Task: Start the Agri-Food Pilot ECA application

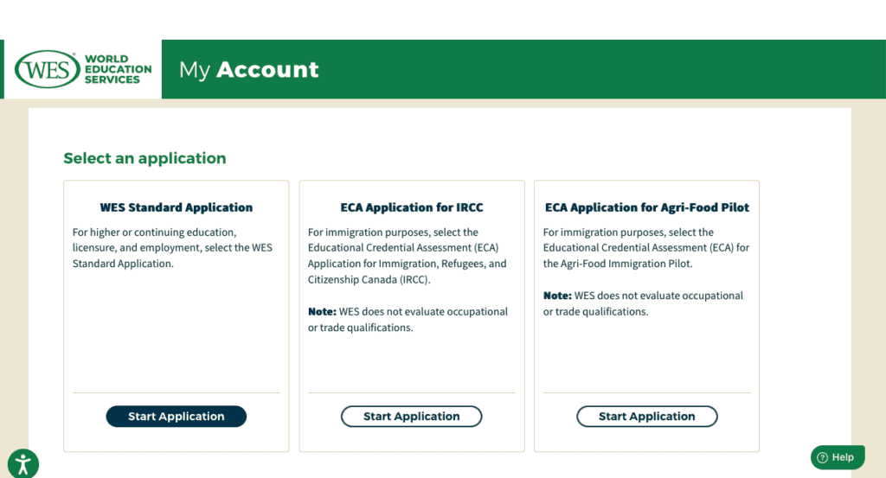Action: click(647, 417)
